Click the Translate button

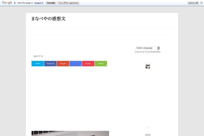coord(51,3)
